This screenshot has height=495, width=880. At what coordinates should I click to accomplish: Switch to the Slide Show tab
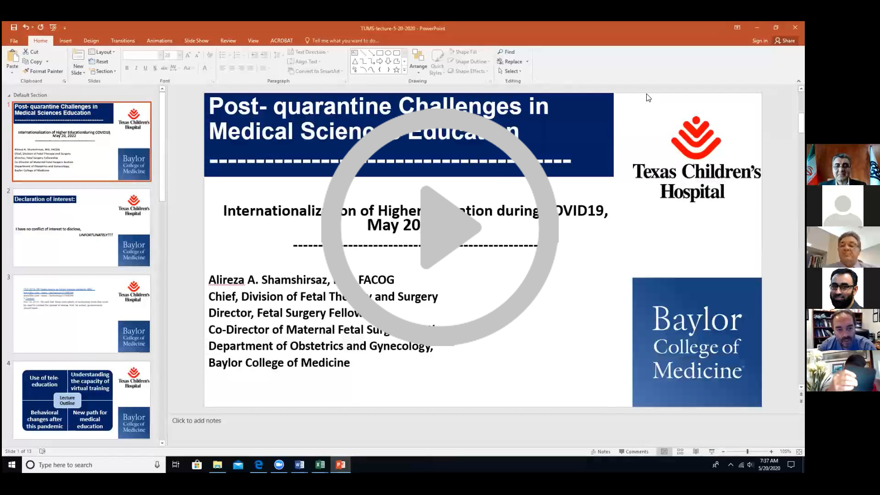(x=196, y=41)
